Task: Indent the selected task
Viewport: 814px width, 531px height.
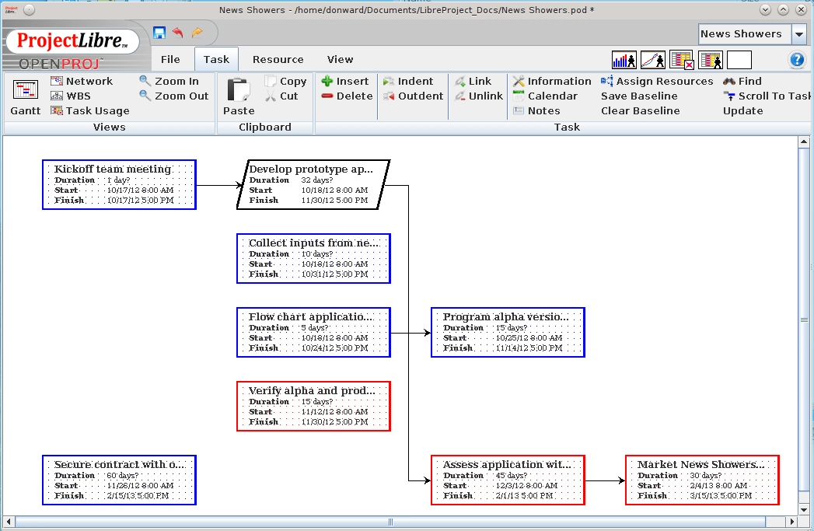Action: [x=408, y=81]
